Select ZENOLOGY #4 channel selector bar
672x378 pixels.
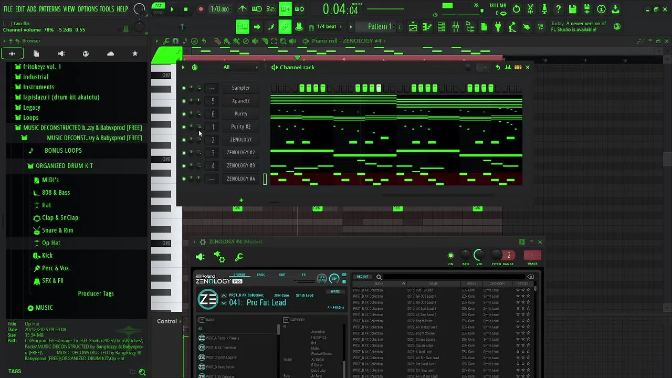(265, 179)
